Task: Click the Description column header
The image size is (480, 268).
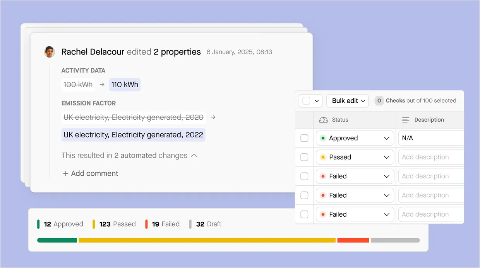Action: click(429, 120)
